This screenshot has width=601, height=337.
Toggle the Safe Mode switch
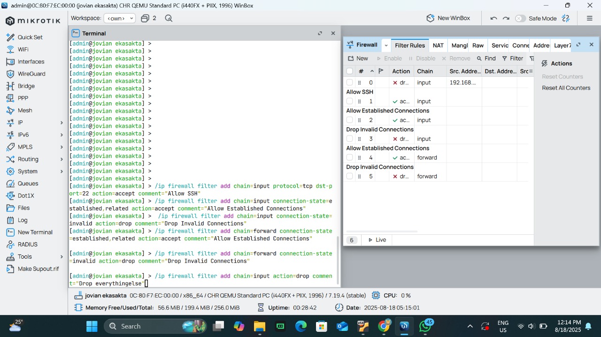pos(520,18)
